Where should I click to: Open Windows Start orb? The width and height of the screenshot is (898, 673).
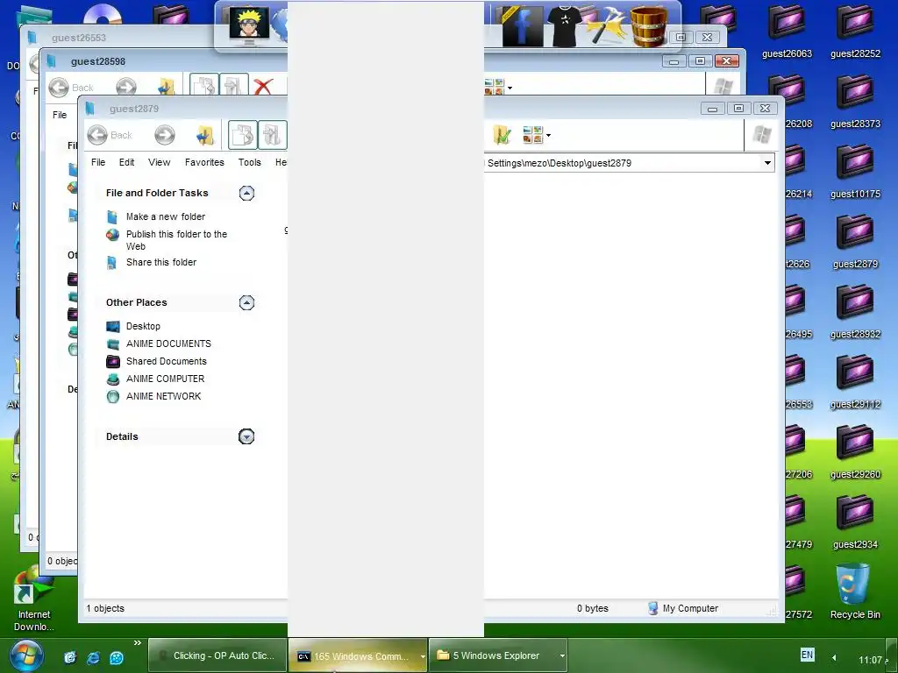coord(25,656)
